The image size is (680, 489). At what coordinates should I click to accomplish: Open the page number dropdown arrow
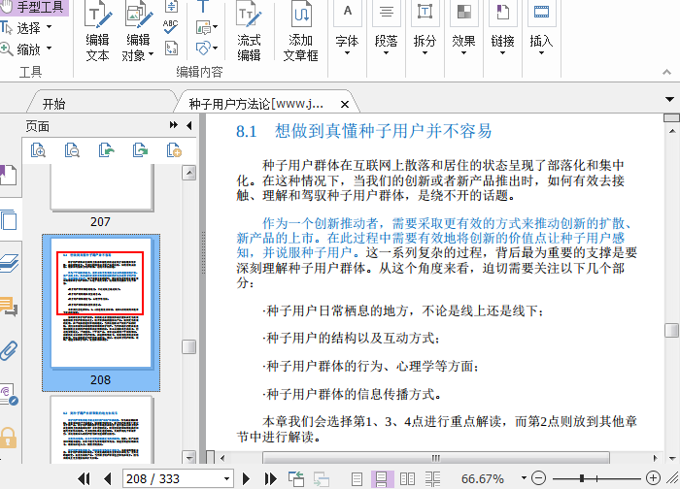226,478
